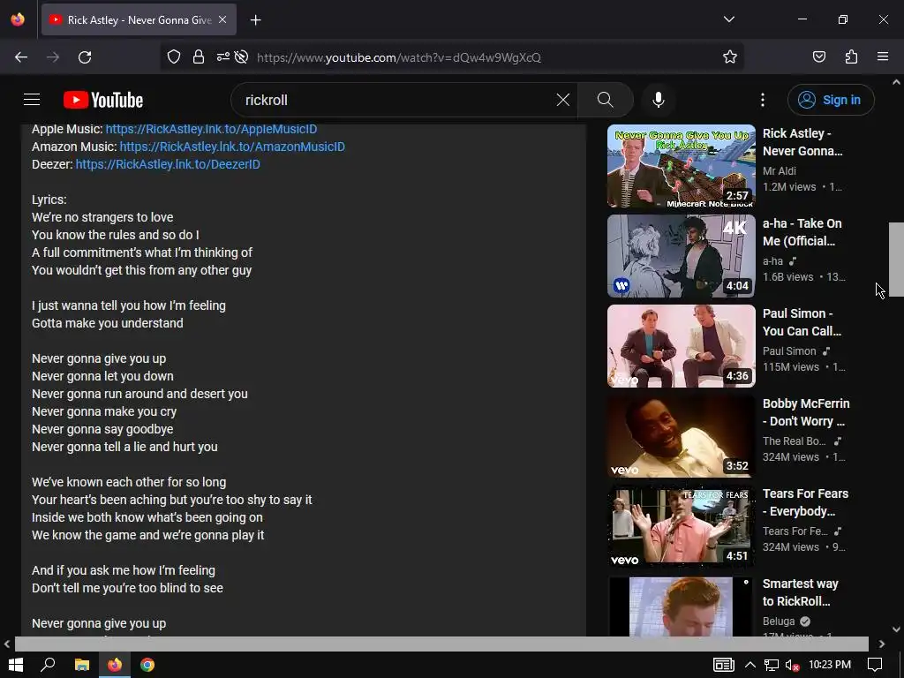Start voice search with microphone
904x678 pixels.
pos(658,100)
